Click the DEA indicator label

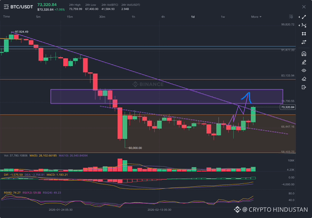click(35, 175)
